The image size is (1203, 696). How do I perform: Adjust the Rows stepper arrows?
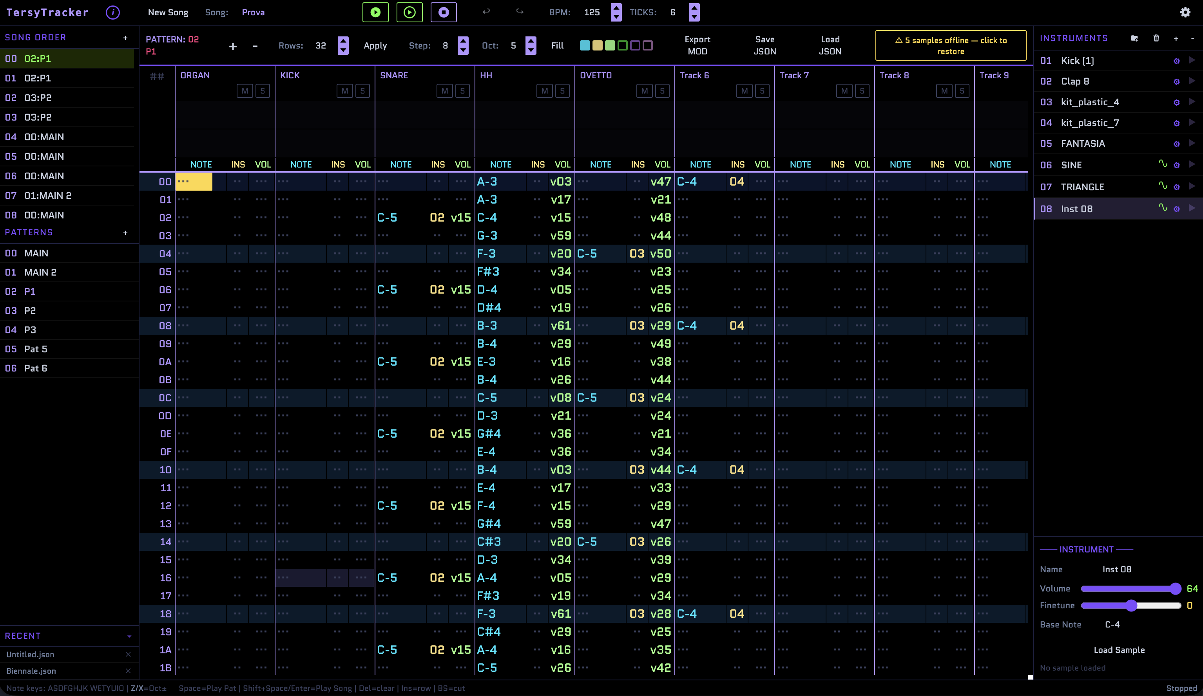pyautogui.click(x=343, y=46)
